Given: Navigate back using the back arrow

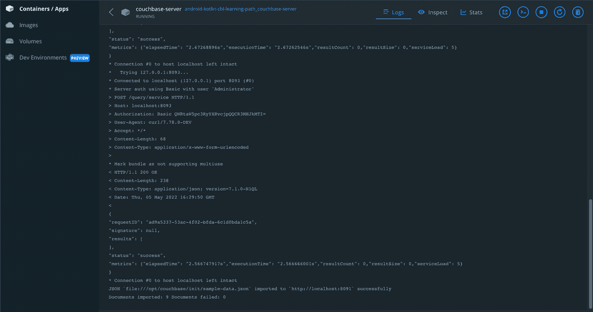Looking at the screenshot, I should 111,12.
